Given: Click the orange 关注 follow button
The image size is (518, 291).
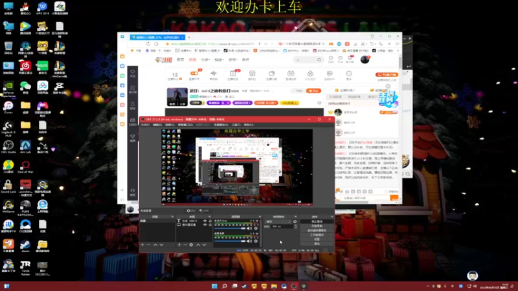Looking at the screenshot, I should [x=313, y=91].
